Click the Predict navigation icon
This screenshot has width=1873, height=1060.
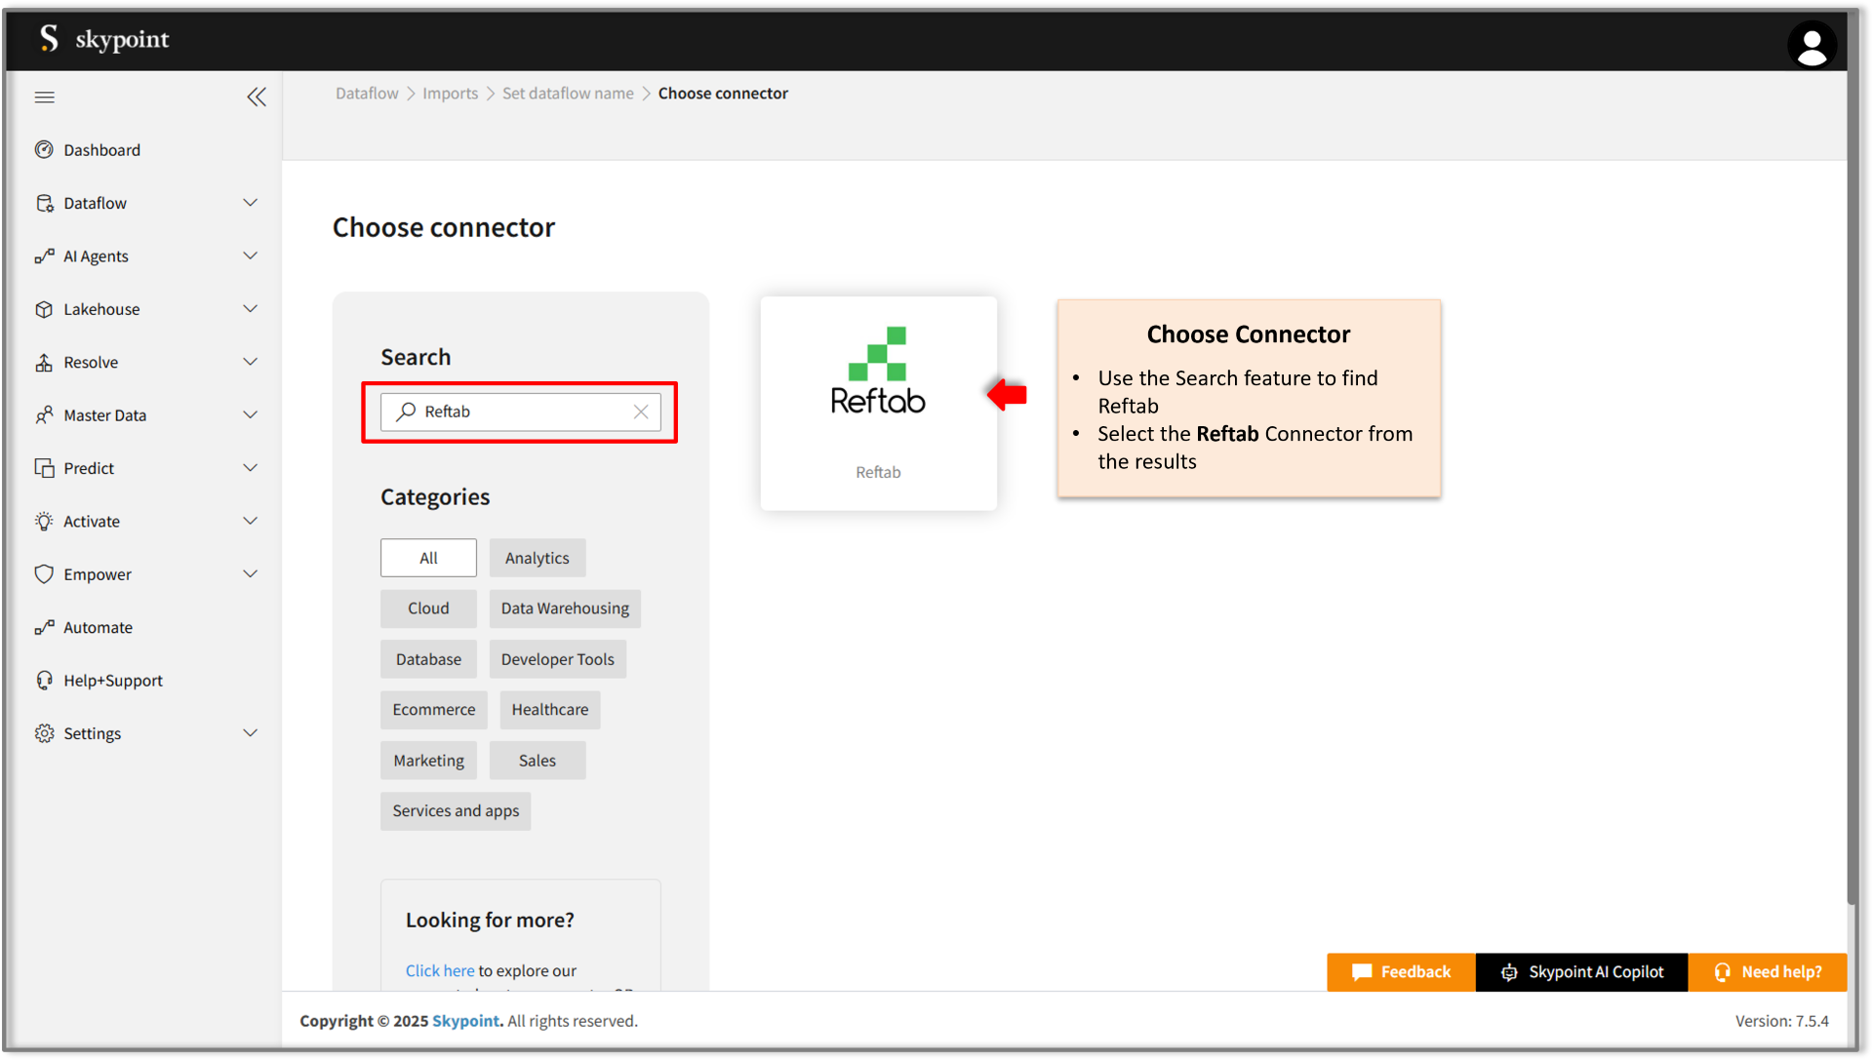(43, 467)
